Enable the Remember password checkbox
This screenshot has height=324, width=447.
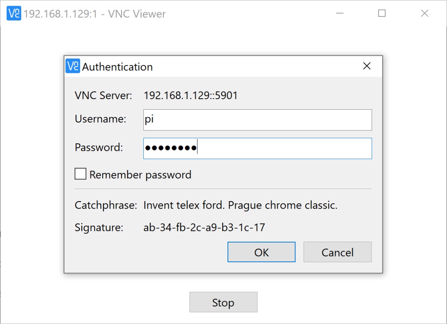(x=80, y=174)
